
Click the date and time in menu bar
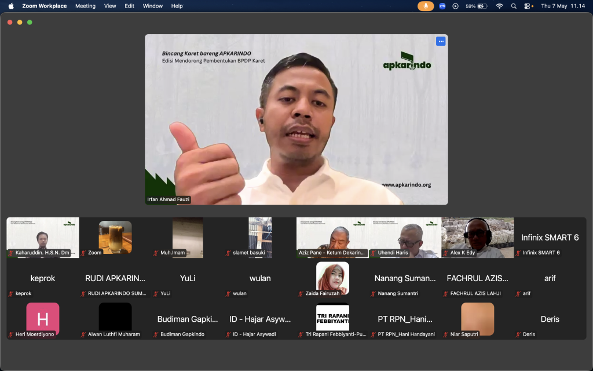(563, 6)
